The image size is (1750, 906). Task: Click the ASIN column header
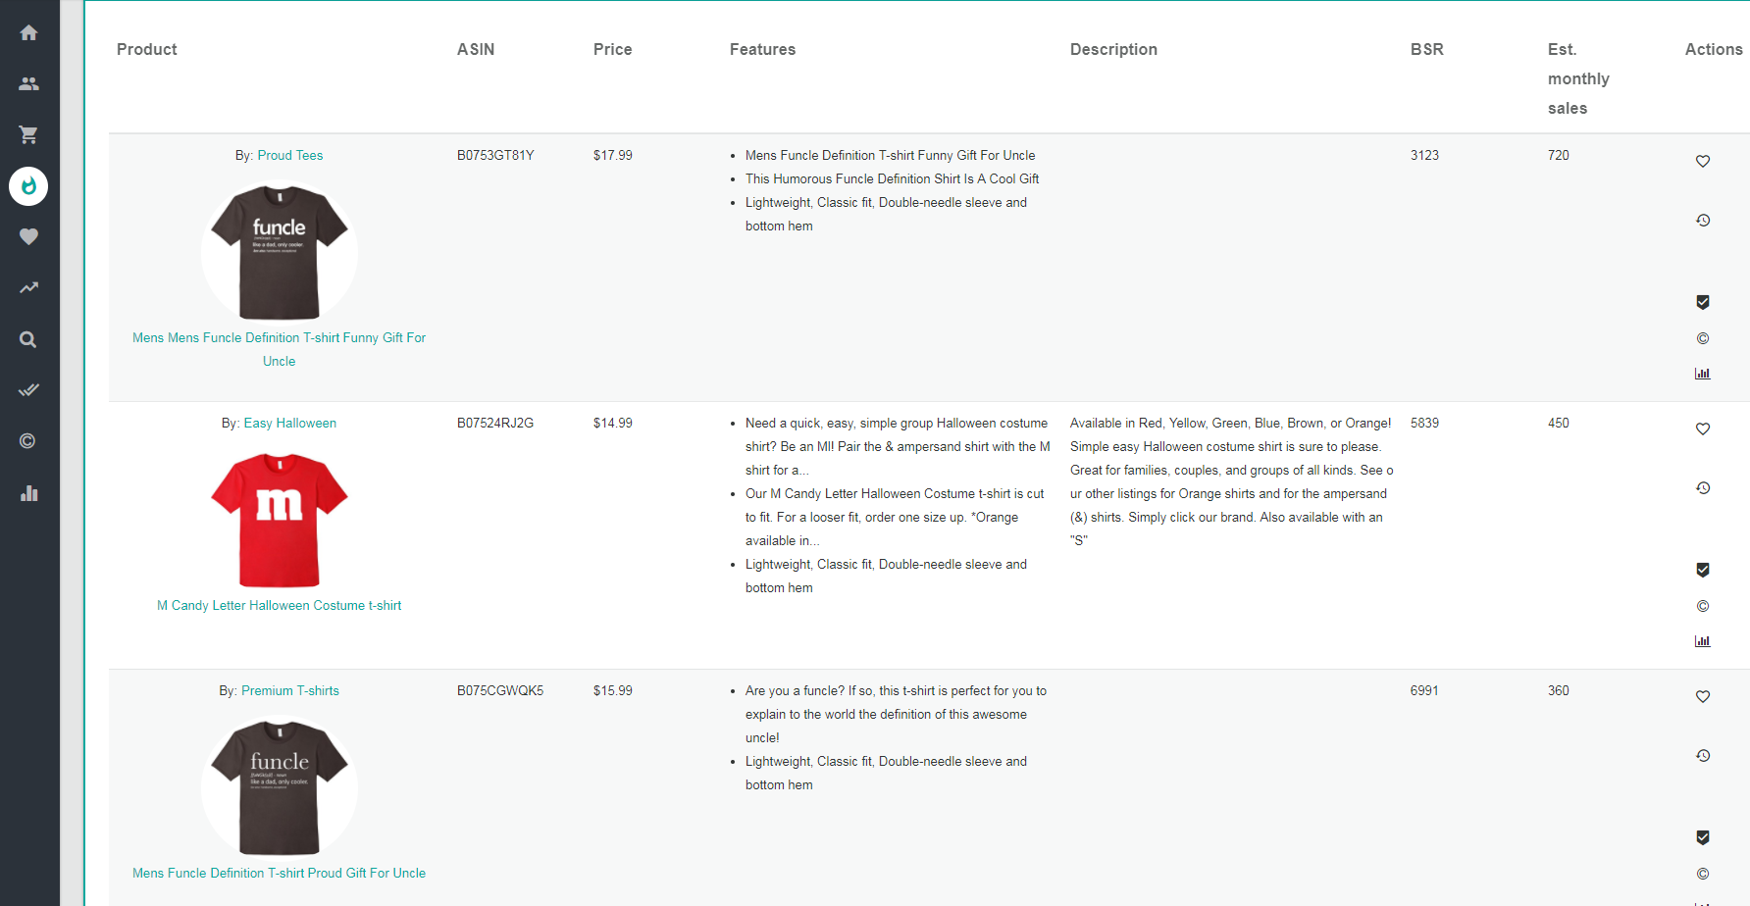tap(476, 49)
